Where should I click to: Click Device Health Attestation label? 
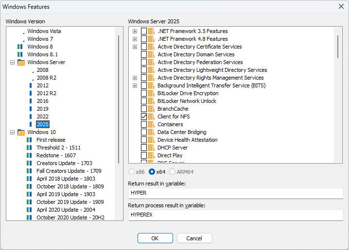188,140
